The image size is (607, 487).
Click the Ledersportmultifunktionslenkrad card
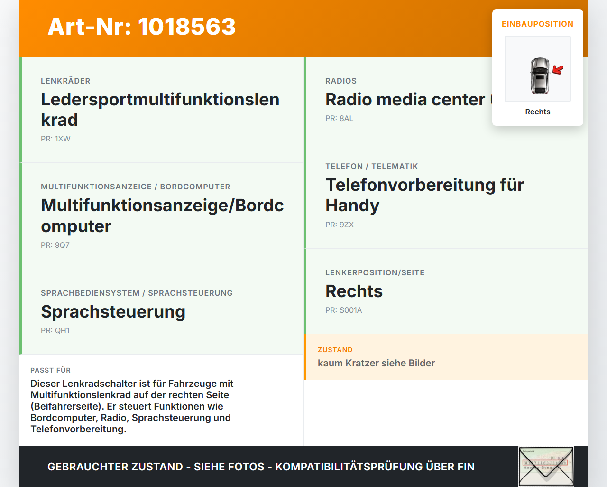160,109
